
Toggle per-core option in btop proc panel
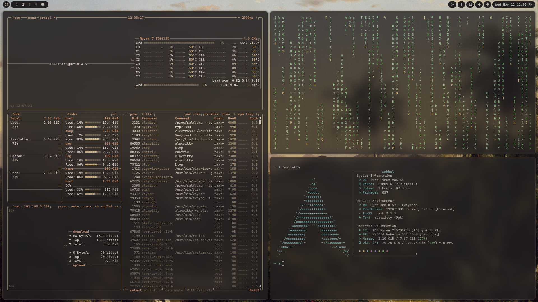click(193, 114)
